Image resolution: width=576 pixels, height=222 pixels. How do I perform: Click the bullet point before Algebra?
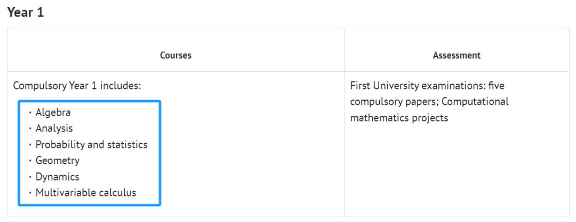point(30,113)
